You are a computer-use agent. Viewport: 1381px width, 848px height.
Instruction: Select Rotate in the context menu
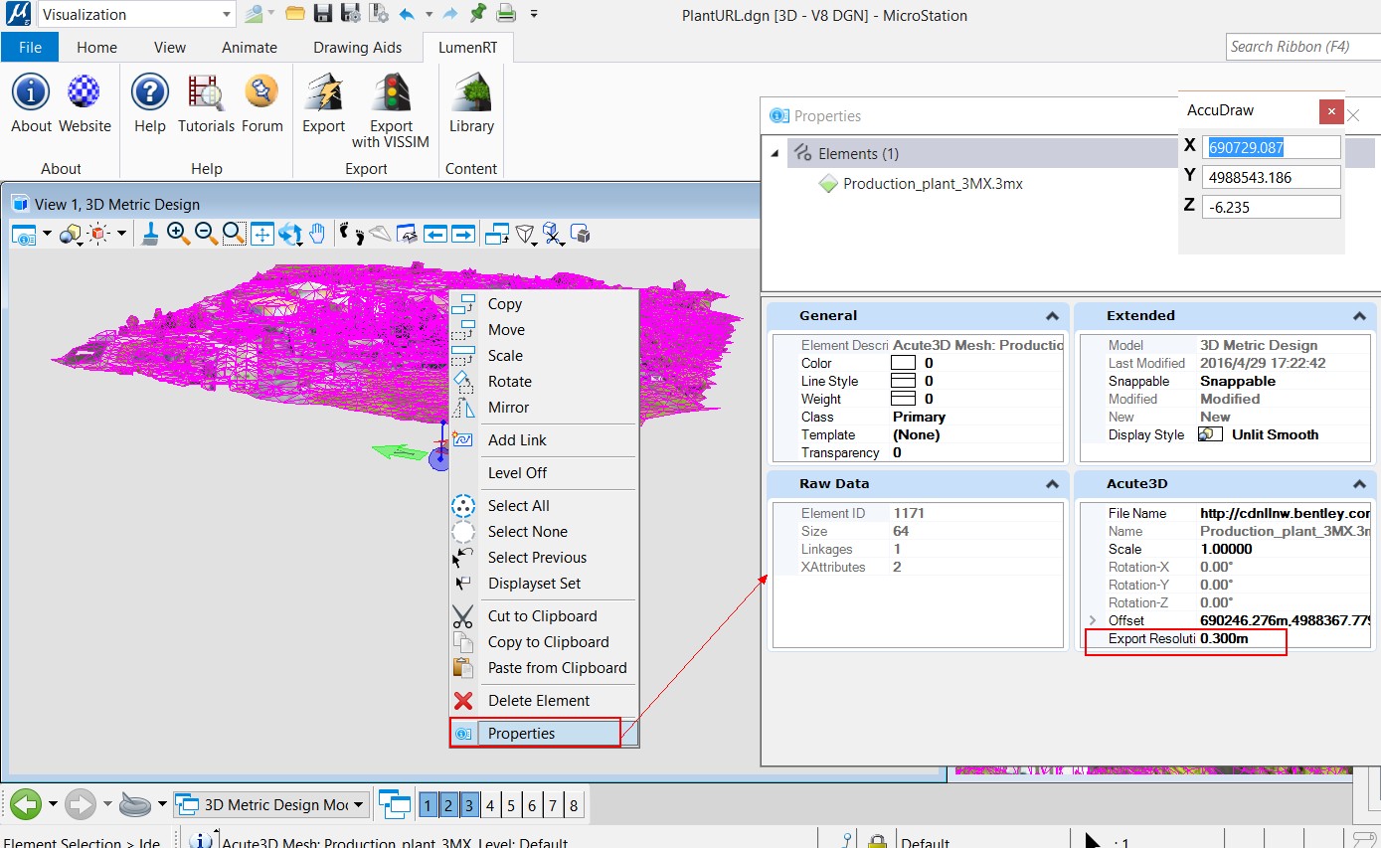544,382
